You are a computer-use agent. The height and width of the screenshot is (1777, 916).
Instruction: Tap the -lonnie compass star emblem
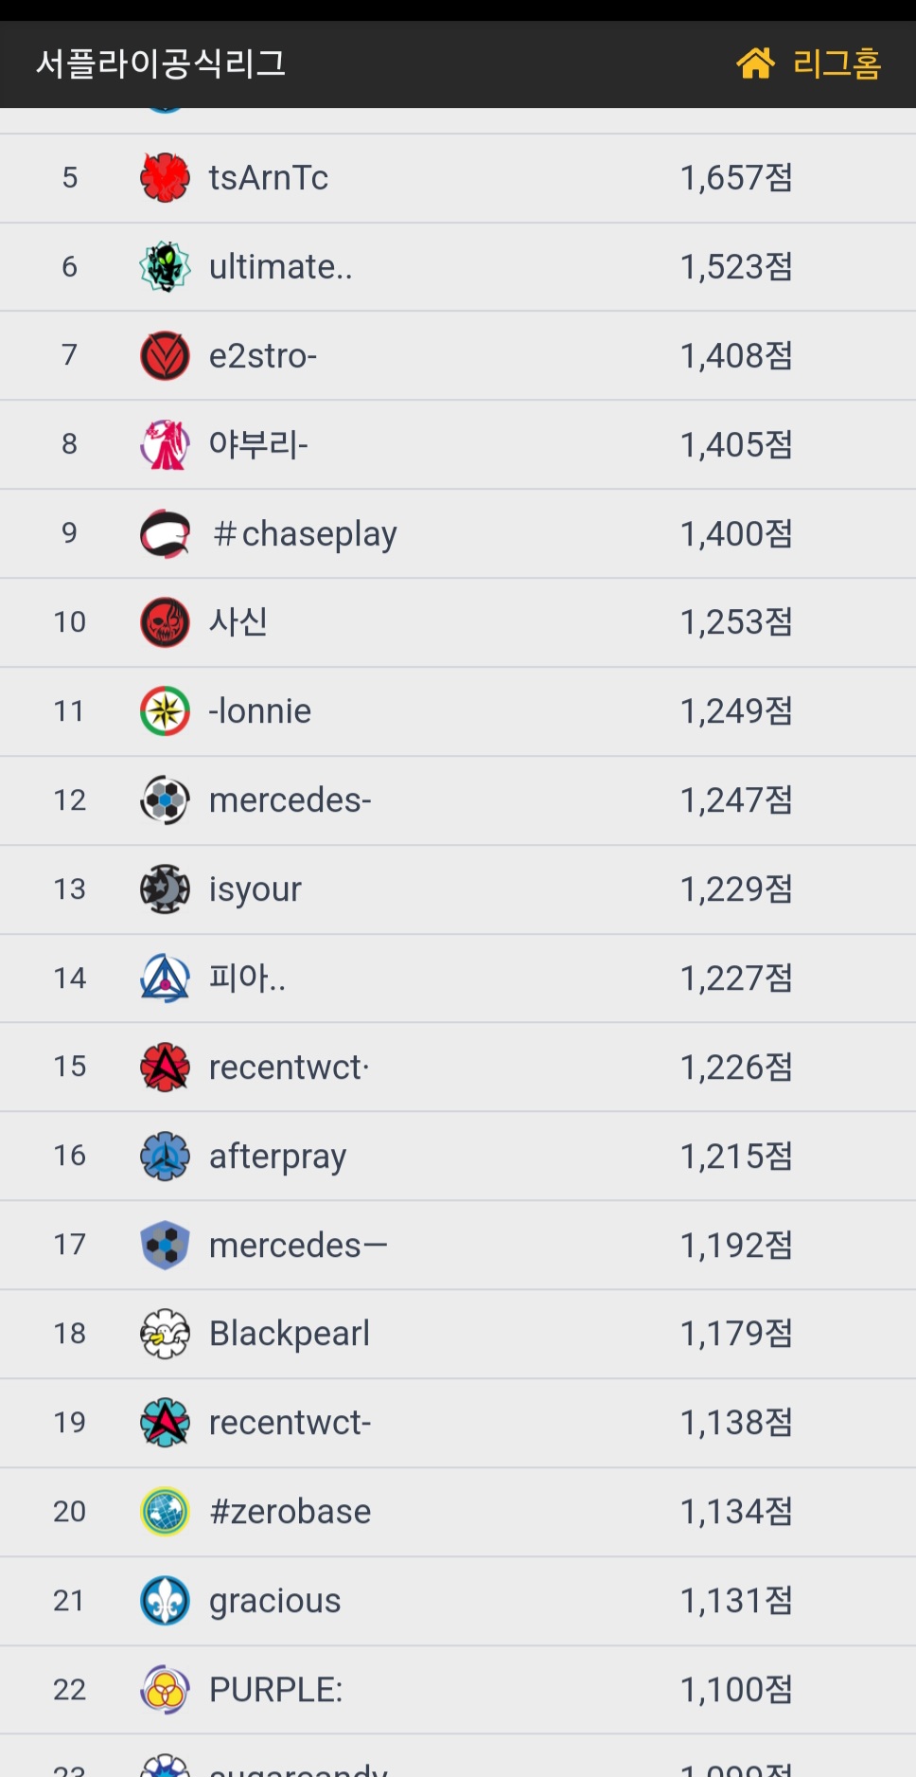point(165,711)
